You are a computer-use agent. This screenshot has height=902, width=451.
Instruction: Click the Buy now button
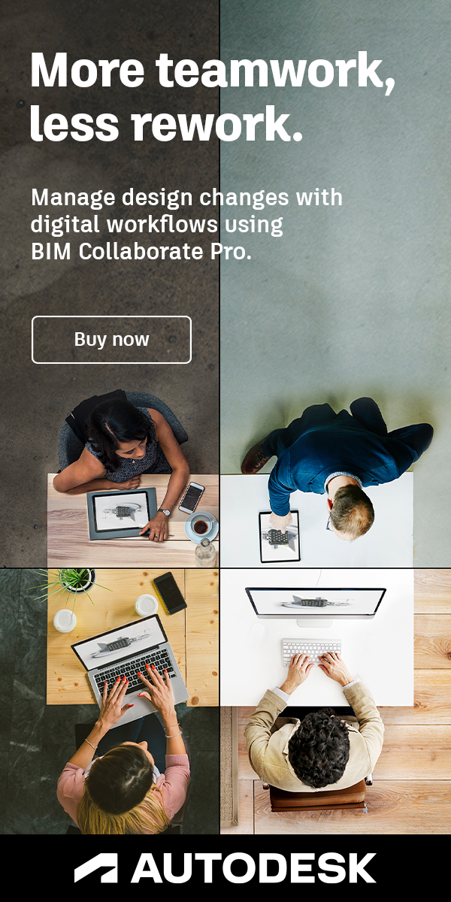tap(111, 340)
